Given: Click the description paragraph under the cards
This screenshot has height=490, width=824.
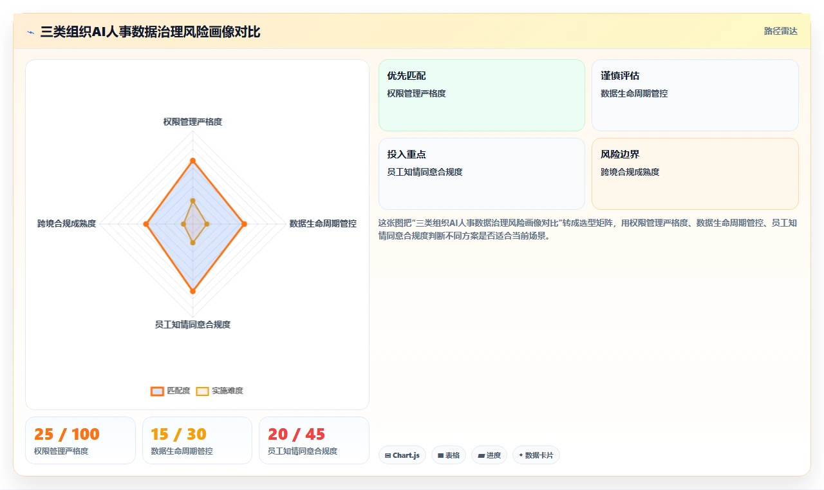Looking at the screenshot, I should (588, 229).
